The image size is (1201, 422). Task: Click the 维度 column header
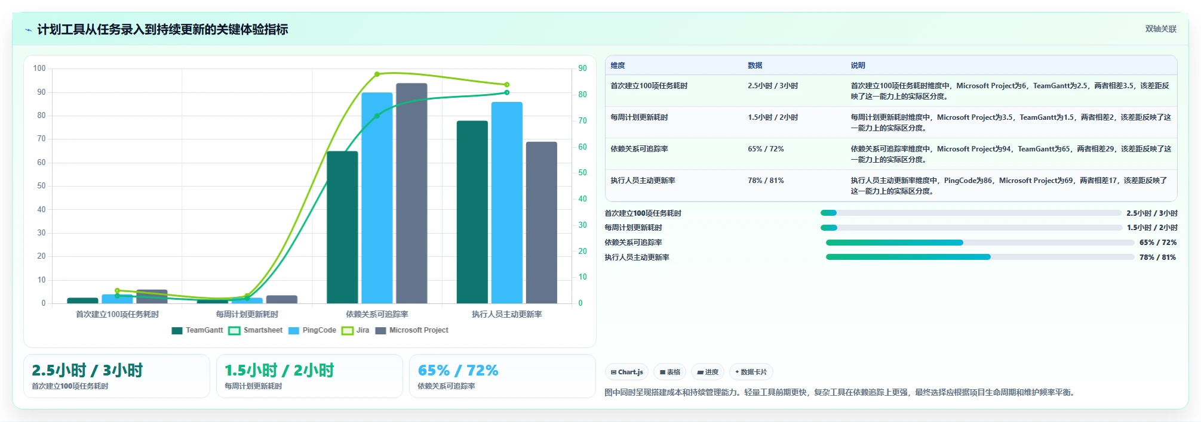point(618,66)
